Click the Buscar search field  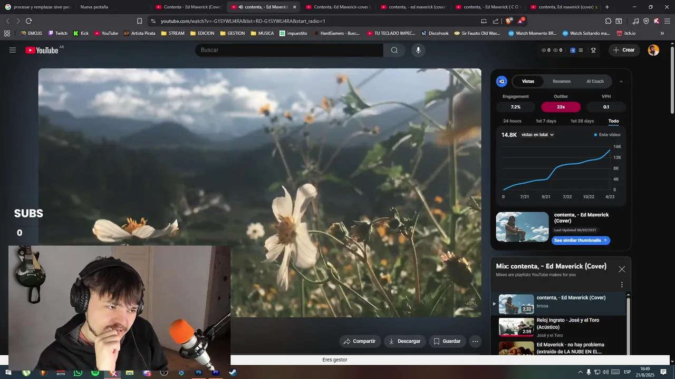click(x=289, y=50)
